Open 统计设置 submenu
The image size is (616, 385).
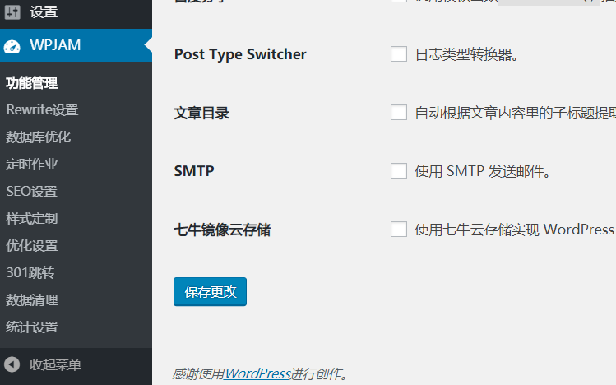tap(32, 327)
